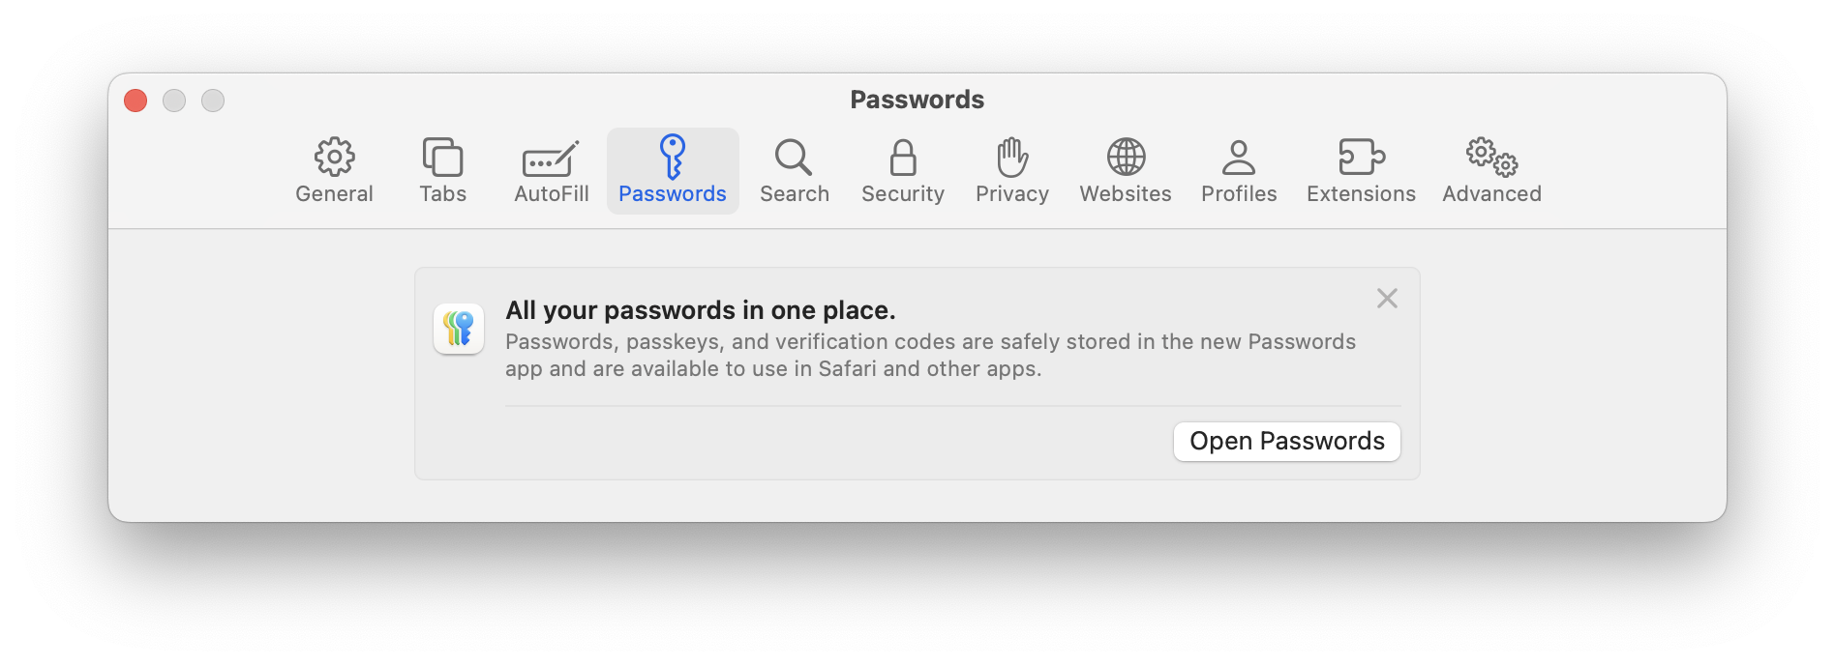Image resolution: width=1835 pixels, height=665 pixels.
Task: Click the gray zoom window button
Action: click(213, 101)
